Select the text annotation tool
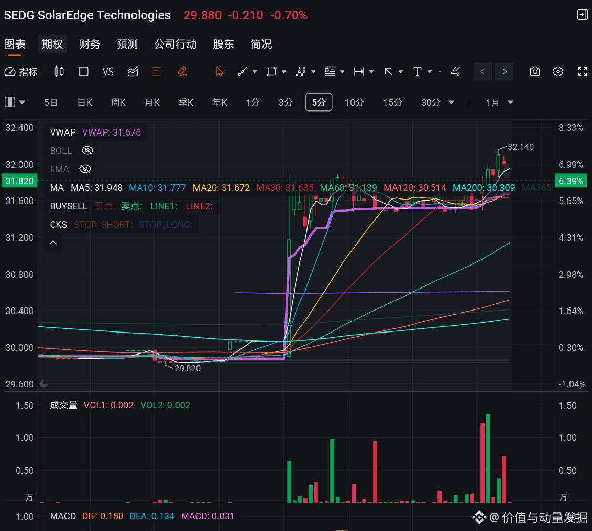 417,71
